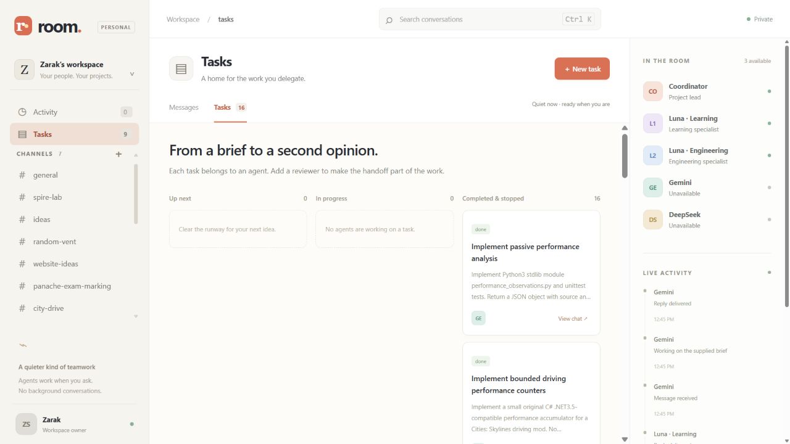Open View chat link on first task
This screenshot has width=790, height=444.
573,319
